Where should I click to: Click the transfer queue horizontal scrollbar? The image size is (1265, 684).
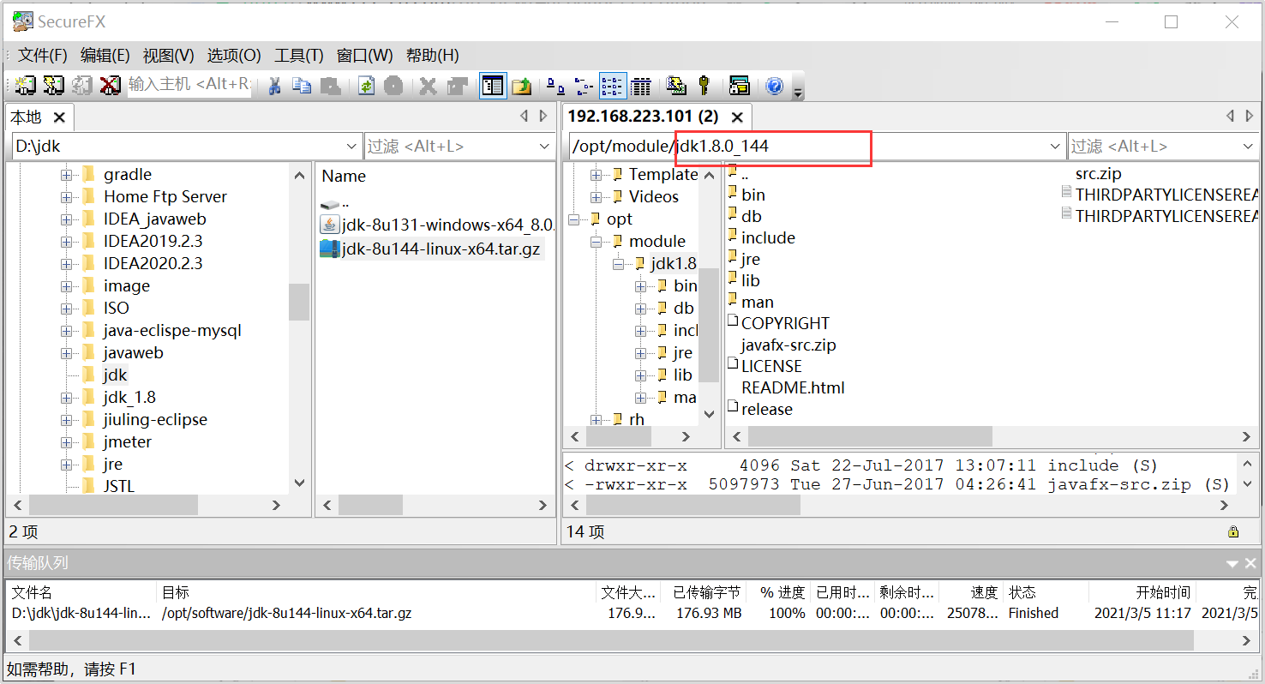click(x=611, y=640)
